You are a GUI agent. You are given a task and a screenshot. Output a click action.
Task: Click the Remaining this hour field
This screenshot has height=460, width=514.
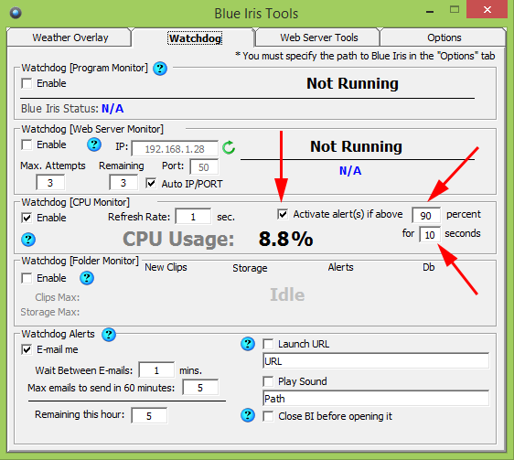pos(149,416)
